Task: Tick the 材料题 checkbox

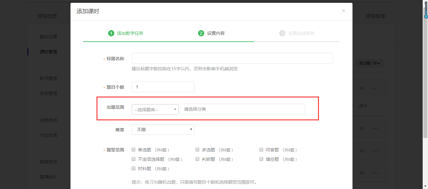Action: (133, 169)
